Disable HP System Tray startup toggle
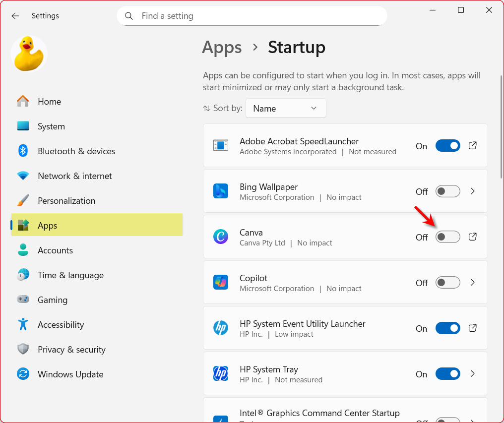This screenshot has width=504, height=423. 448,374
